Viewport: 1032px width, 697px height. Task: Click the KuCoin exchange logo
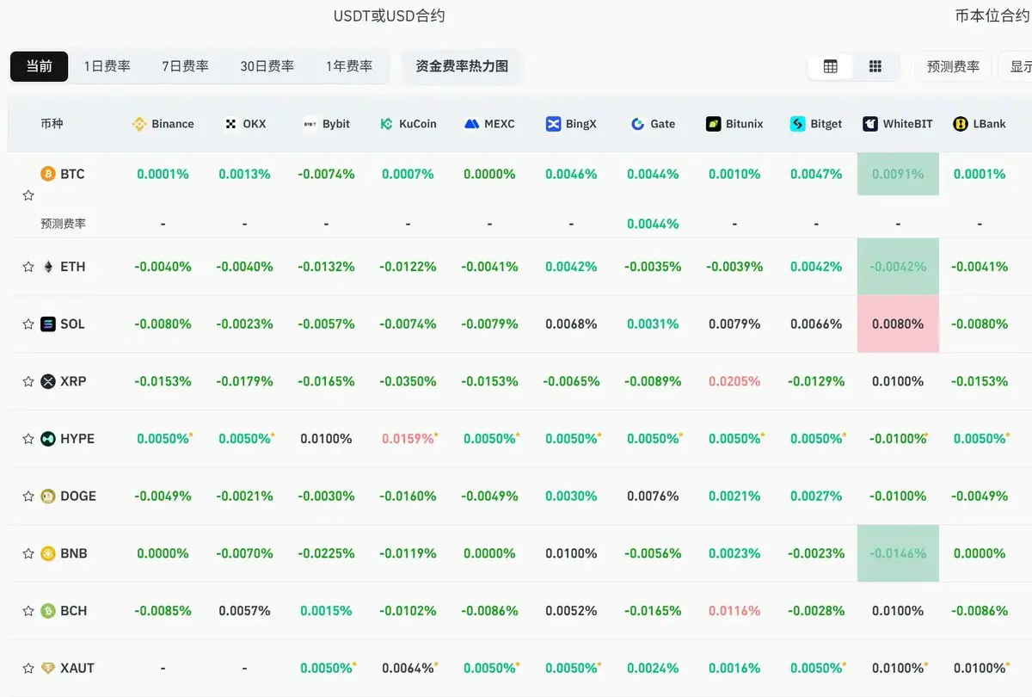point(387,124)
